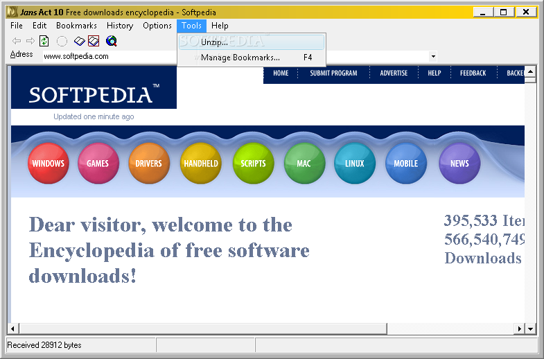Image resolution: width=544 pixels, height=359 pixels.
Task: Open the History menu
Action: pos(120,26)
